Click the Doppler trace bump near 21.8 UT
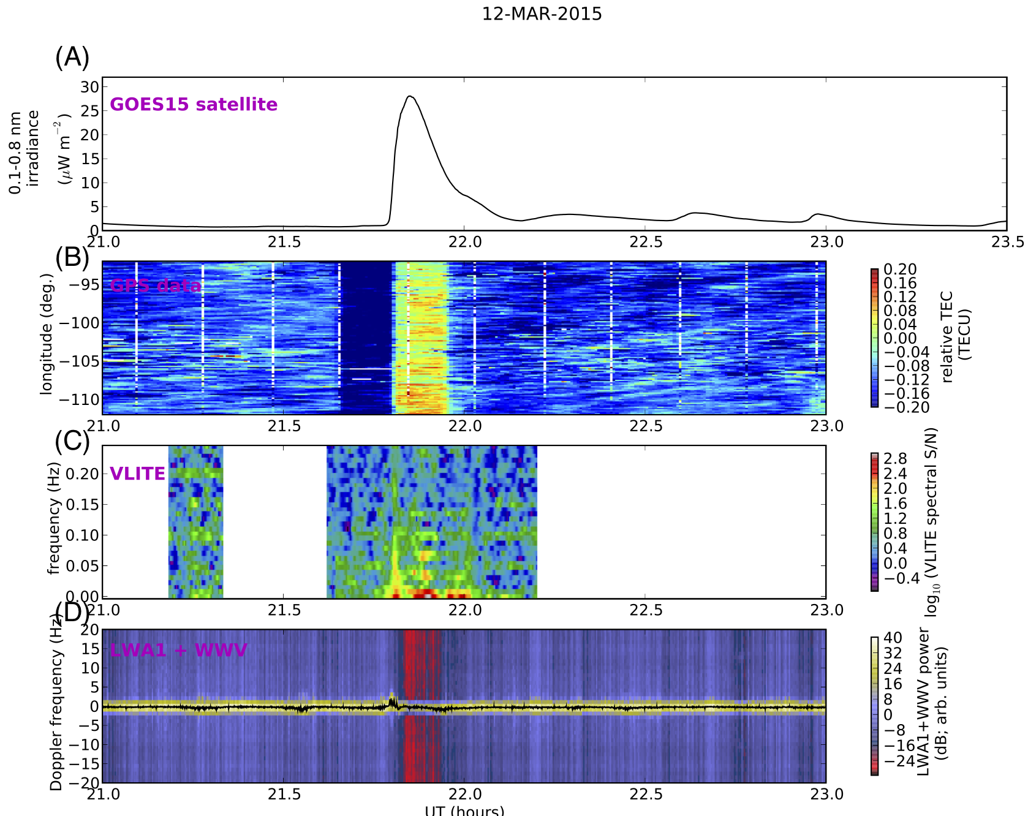The width and height of the screenshot is (1028, 816). coord(392,701)
